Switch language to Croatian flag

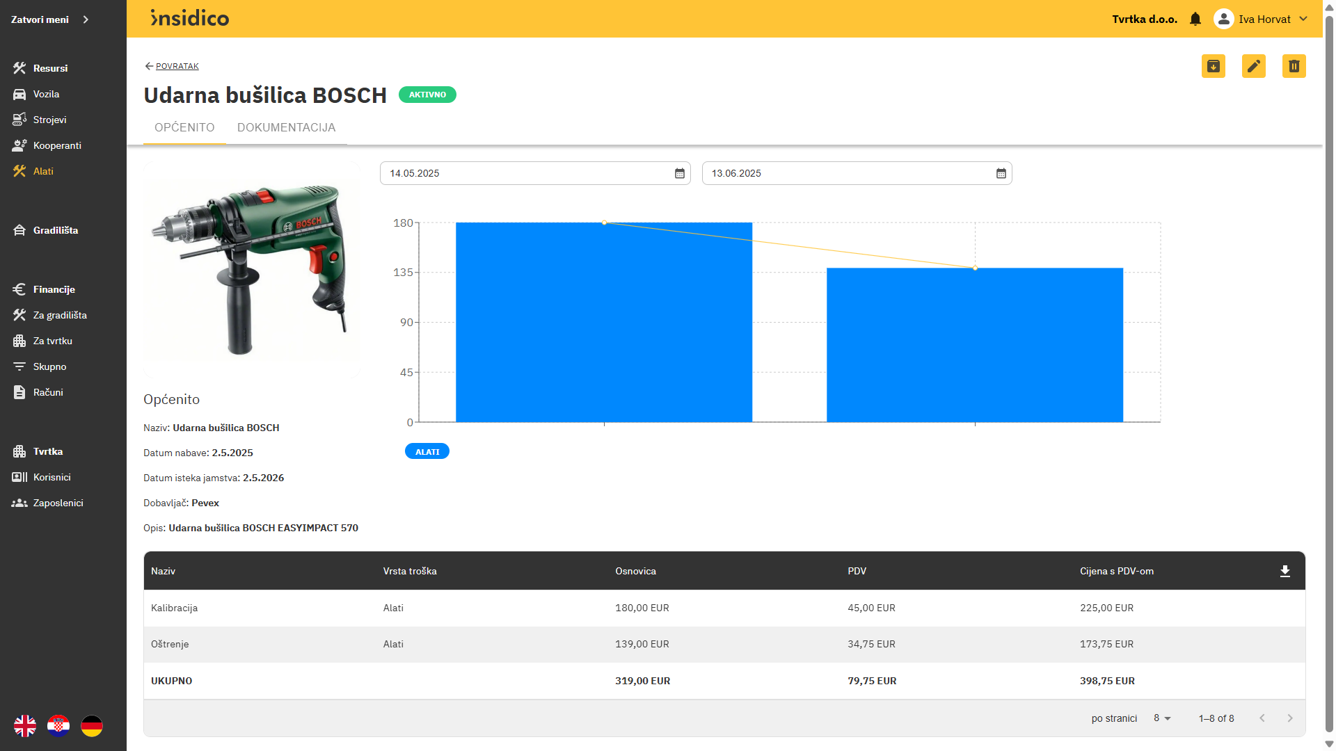(58, 726)
